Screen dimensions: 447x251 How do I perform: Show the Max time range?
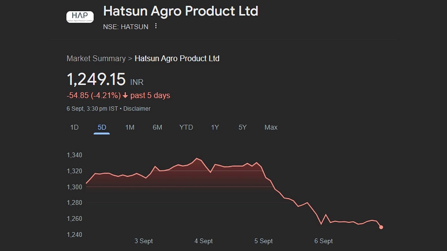coord(271,127)
